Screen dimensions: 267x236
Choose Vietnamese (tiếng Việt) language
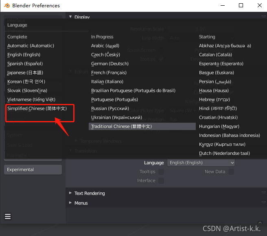(x=31, y=99)
